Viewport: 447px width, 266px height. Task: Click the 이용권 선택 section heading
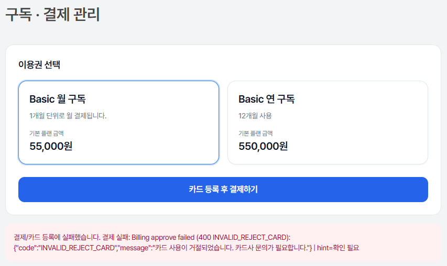click(39, 65)
